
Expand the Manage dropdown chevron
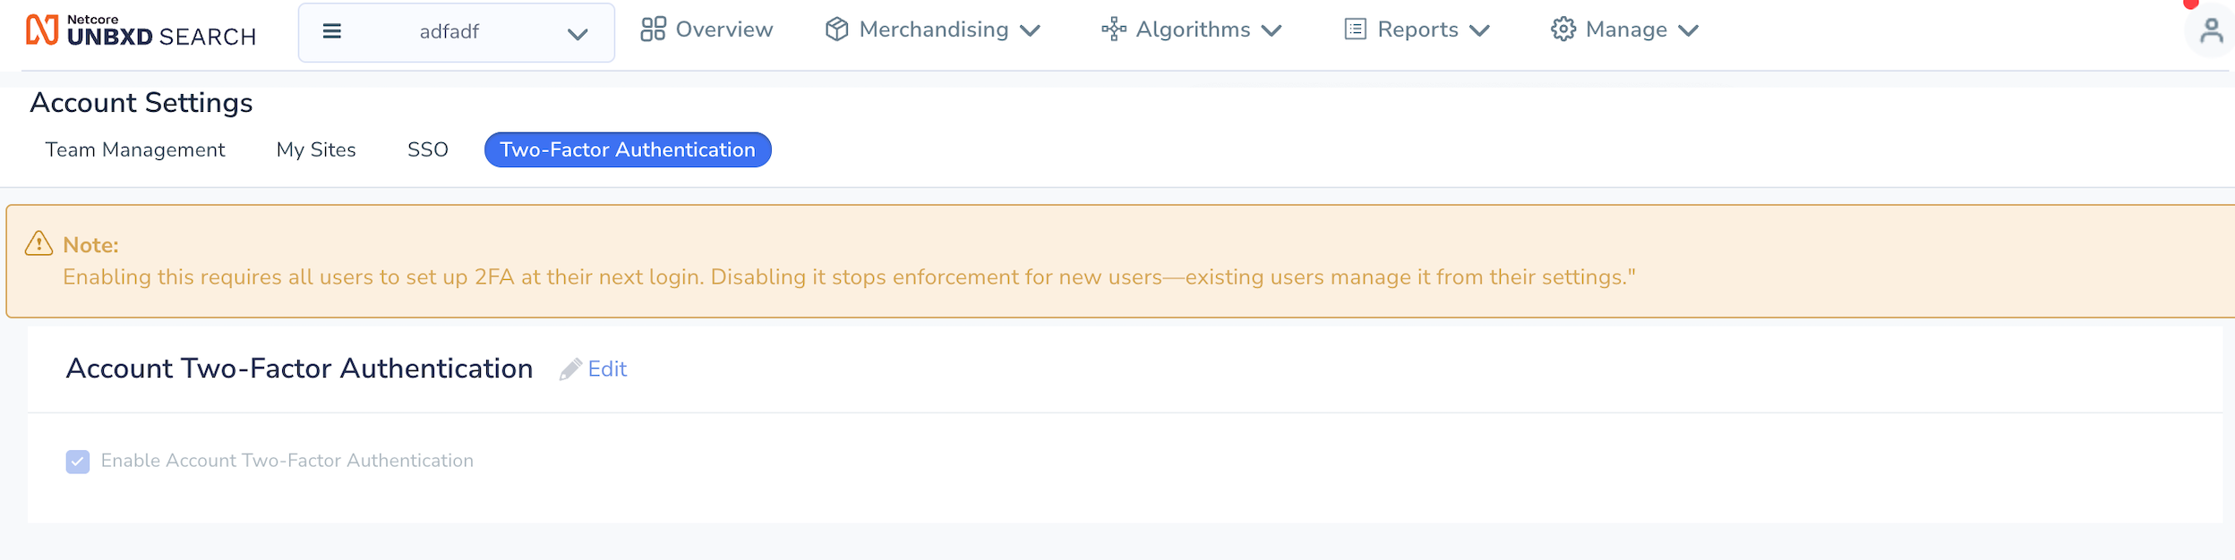pos(1688,31)
